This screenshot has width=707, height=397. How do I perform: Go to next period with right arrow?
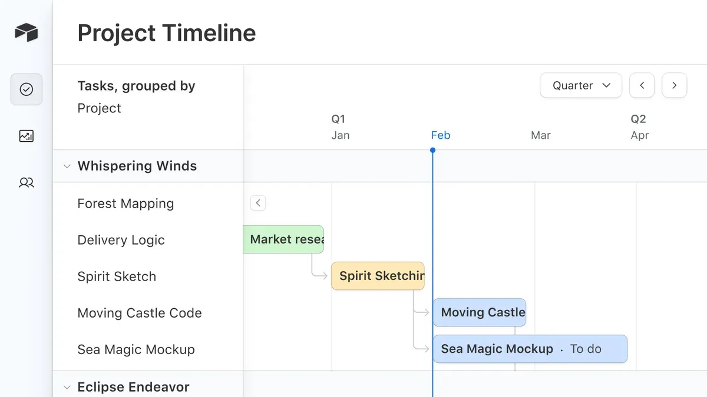point(675,85)
